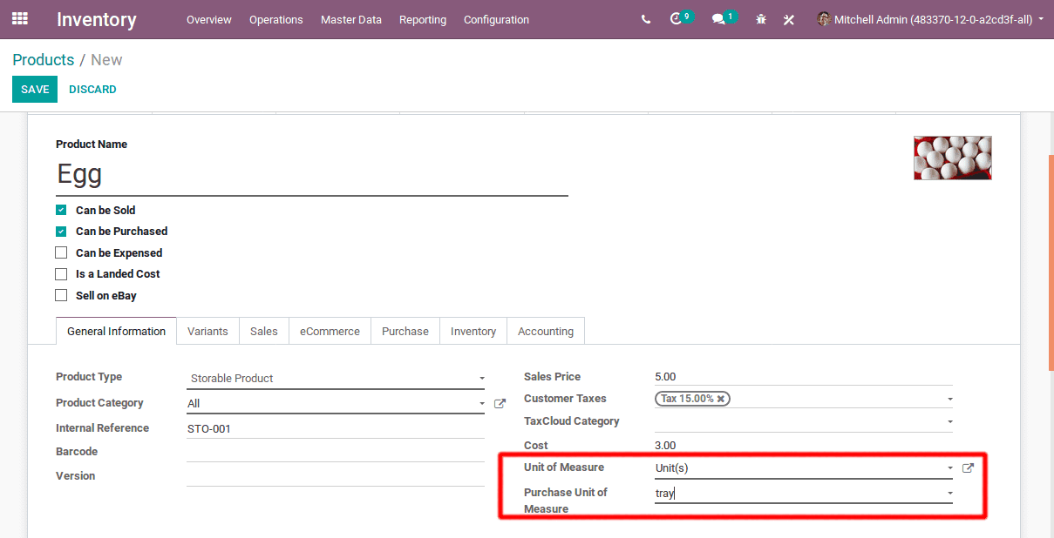Image resolution: width=1054 pixels, height=538 pixels.
Task: Click Sales Price field 5.00
Action: pyautogui.click(x=804, y=377)
